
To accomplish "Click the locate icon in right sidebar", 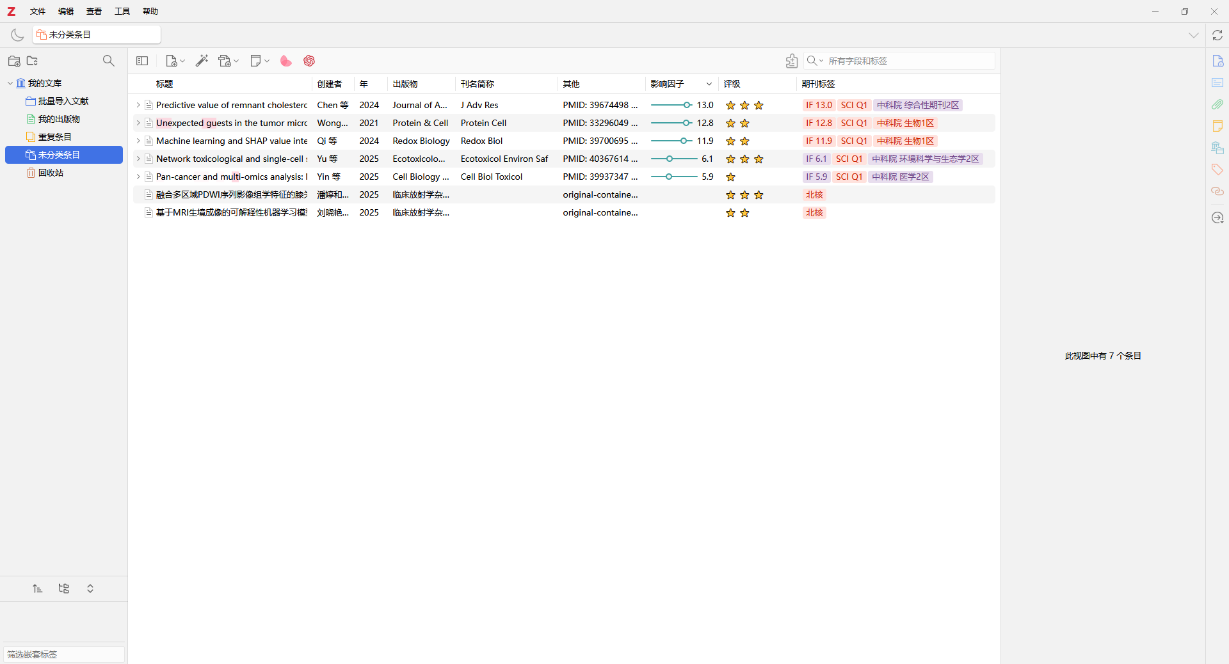I will [1217, 217].
